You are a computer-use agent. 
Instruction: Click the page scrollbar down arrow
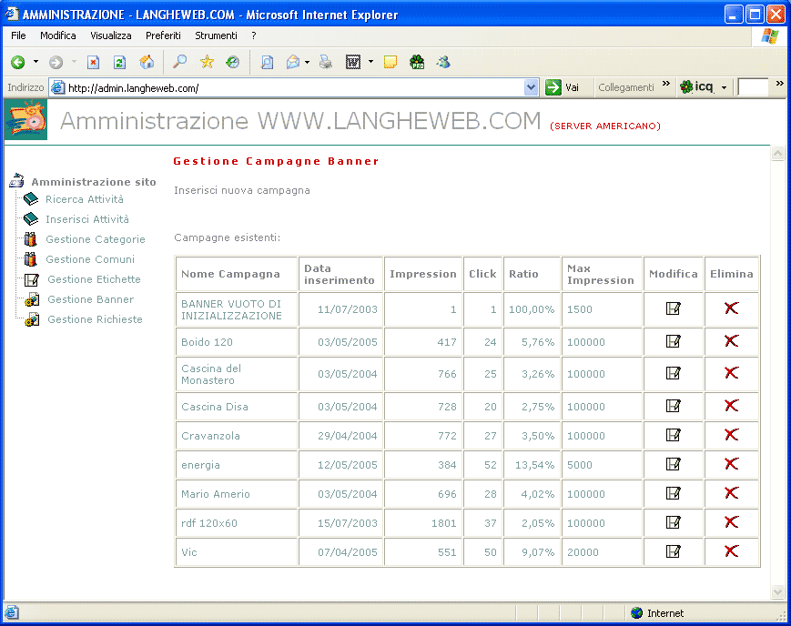(x=777, y=591)
